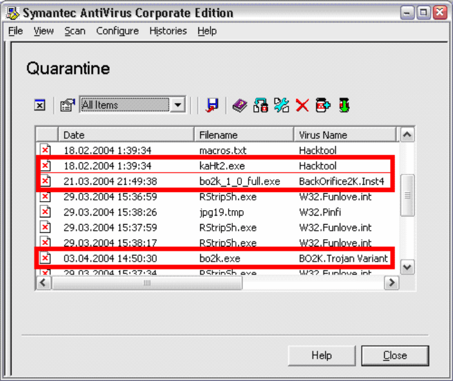Select filename jpg19.tmp
The width and height of the screenshot is (453, 381).
(221, 213)
